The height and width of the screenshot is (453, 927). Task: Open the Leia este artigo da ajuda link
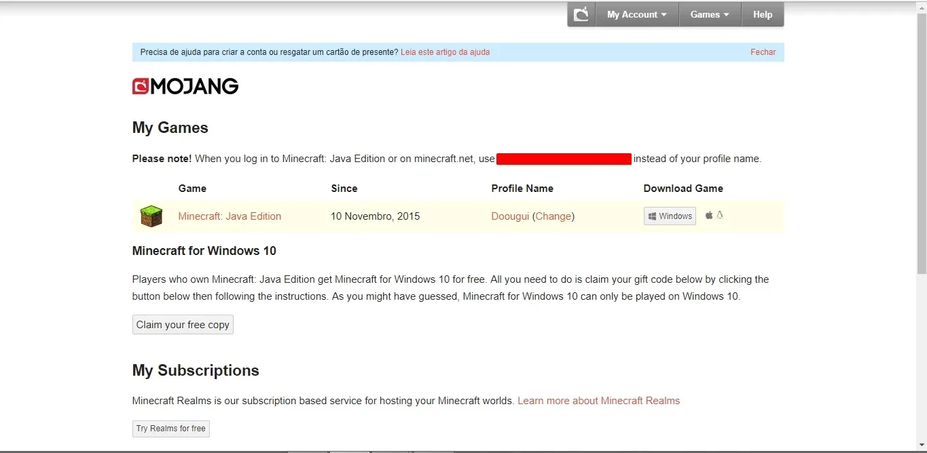(445, 52)
